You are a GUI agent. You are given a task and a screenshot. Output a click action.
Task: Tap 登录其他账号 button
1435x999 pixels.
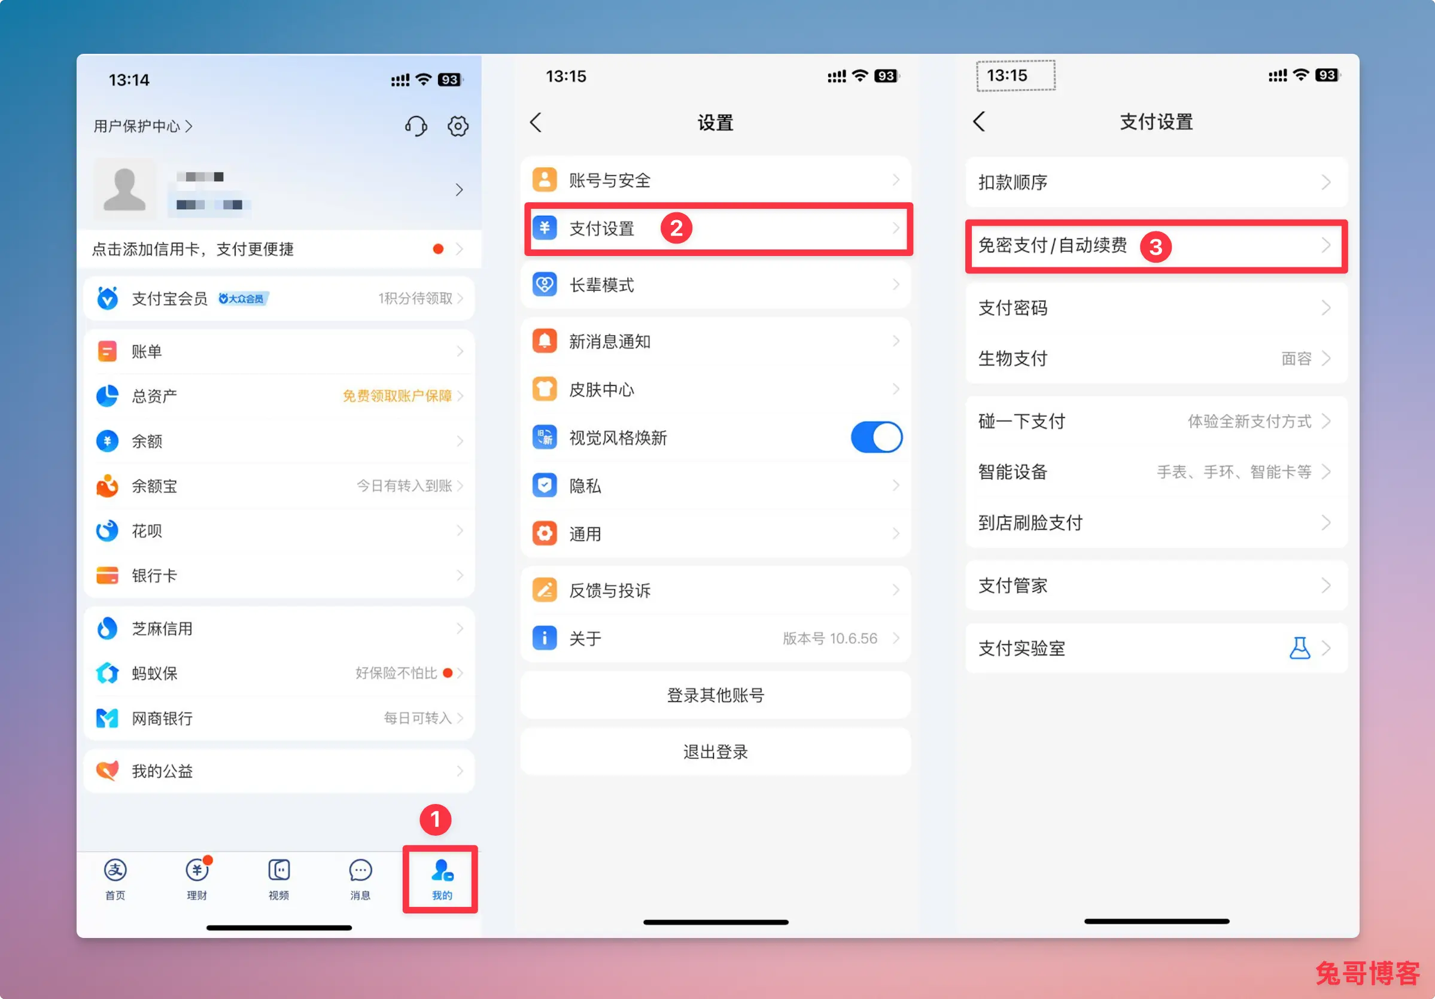pos(716,695)
